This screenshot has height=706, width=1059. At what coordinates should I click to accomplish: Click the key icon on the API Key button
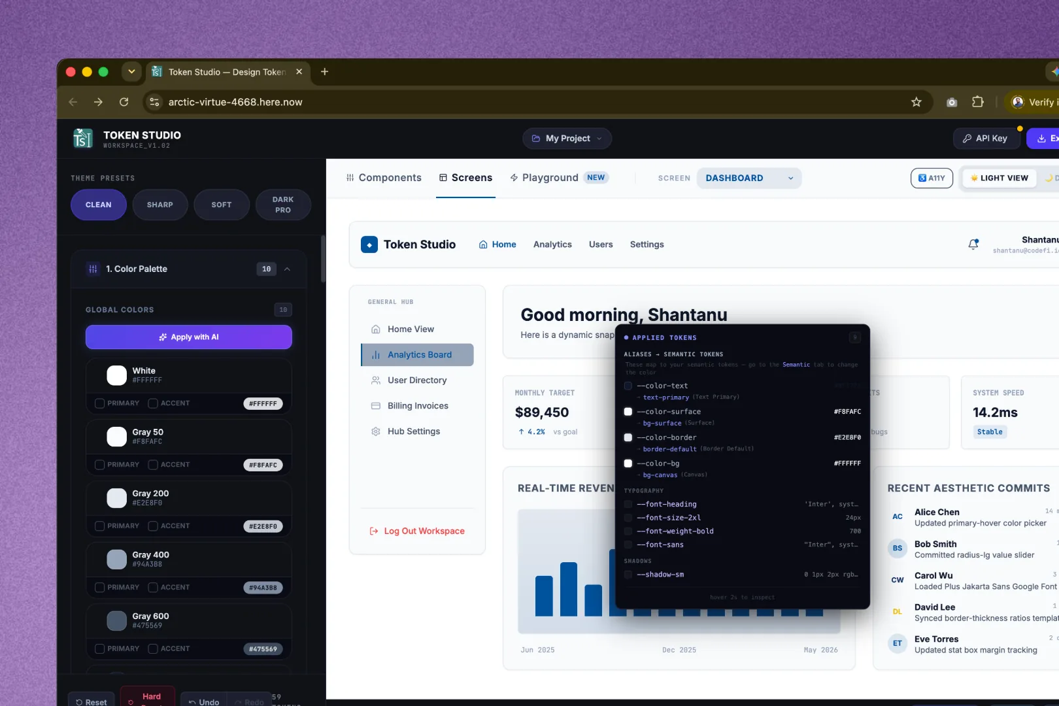click(967, 139)
